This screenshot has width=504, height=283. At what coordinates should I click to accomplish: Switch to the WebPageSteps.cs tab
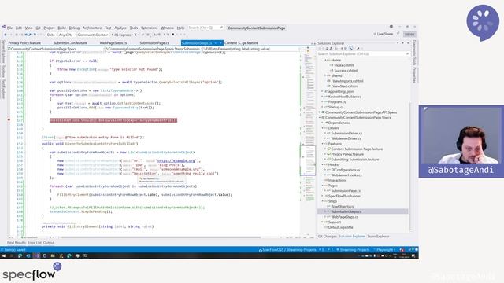(113, 42)
